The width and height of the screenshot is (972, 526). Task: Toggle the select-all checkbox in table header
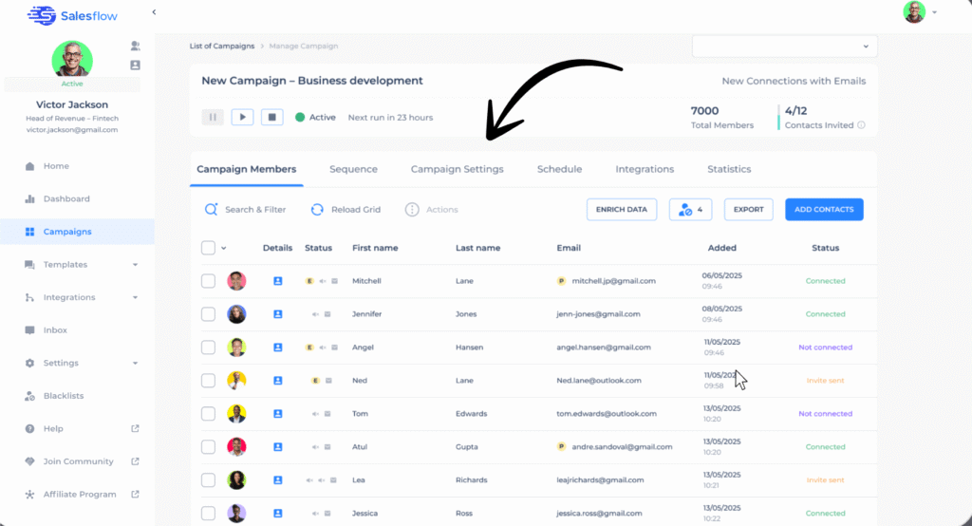pyautogui.click(x=209, y=248)
